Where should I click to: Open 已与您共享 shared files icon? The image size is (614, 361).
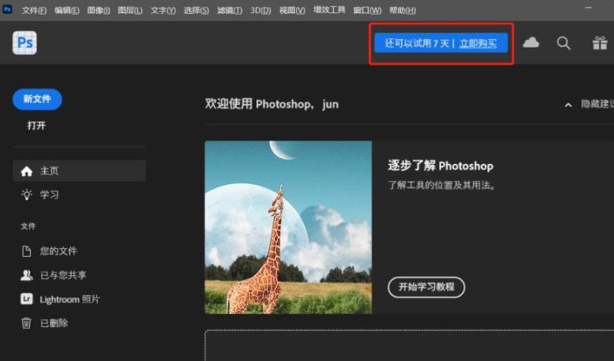(x=25, y=275)
